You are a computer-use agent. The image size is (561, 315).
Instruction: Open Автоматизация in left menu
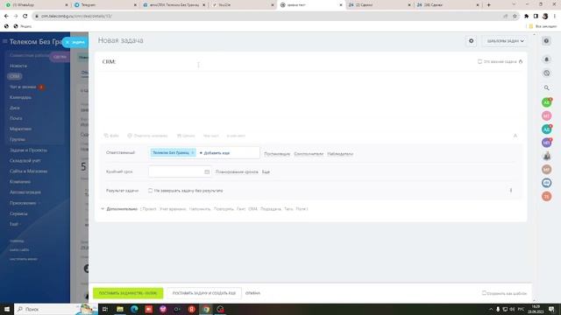pos(25,192)
